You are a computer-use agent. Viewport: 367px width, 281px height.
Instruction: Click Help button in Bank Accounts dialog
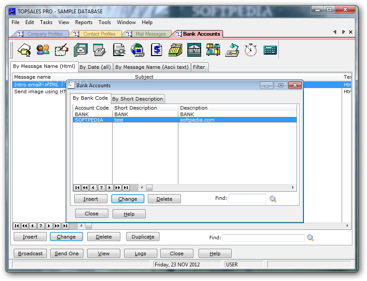129,214
